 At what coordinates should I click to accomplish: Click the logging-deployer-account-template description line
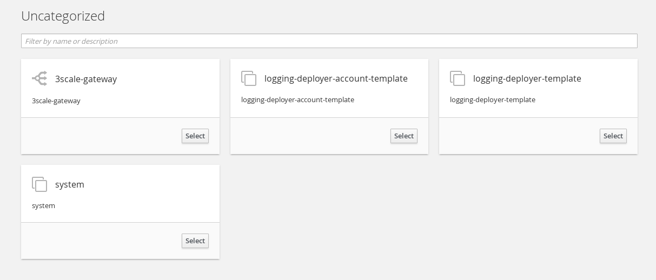297,100
